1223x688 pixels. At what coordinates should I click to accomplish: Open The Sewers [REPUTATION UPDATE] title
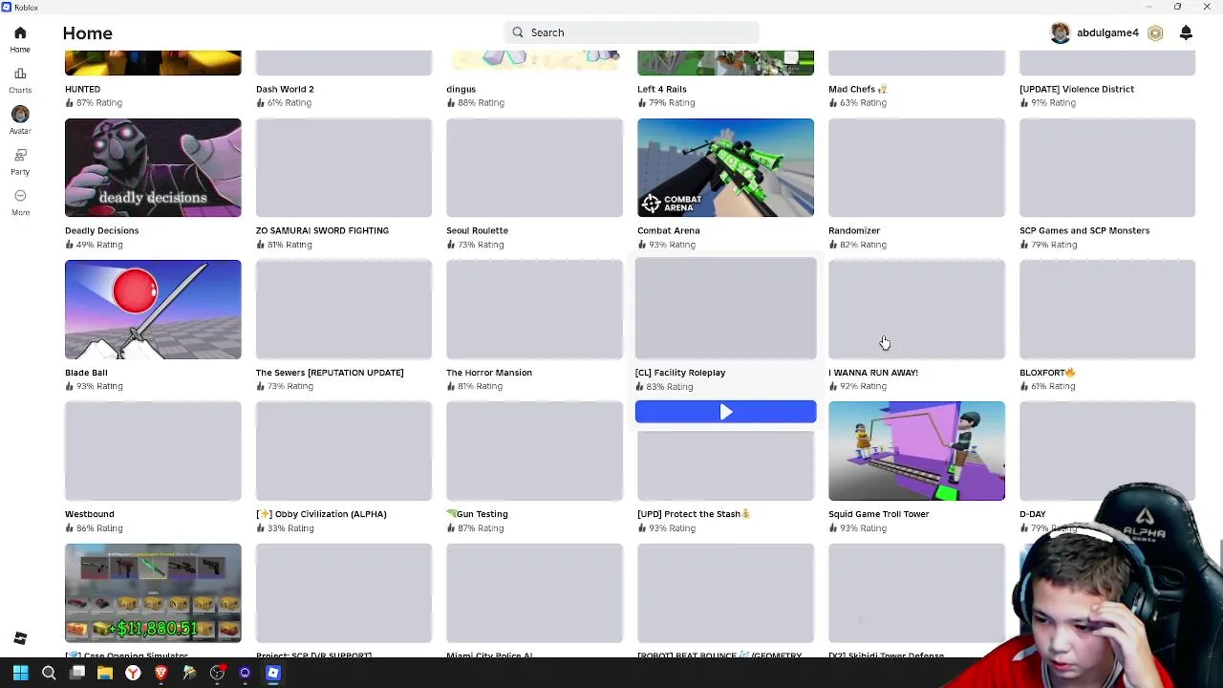pos(330,373)
